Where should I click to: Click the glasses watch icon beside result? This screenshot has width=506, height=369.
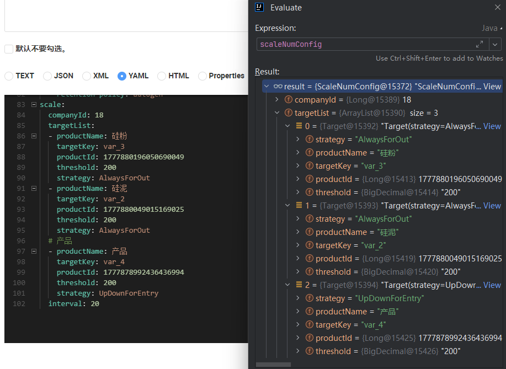278,87
